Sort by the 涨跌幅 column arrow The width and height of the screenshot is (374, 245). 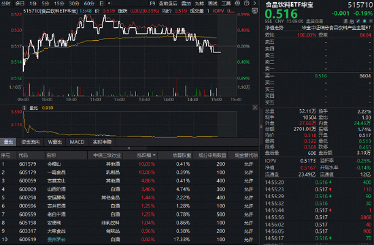pos(154,155)
